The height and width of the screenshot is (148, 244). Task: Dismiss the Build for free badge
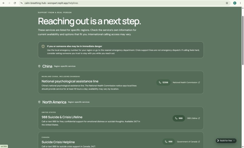(234, 140)
